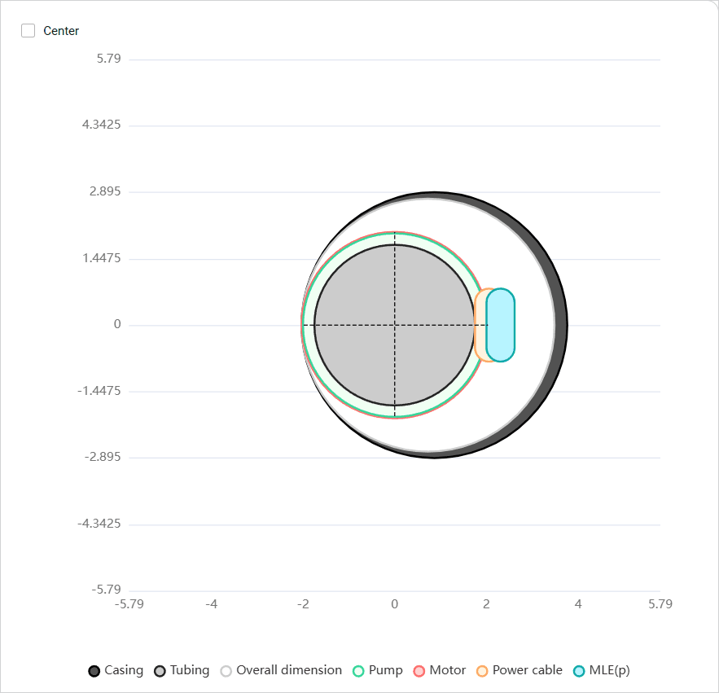Click the Overall dimension legend circle icon

[x=226, y=671]
